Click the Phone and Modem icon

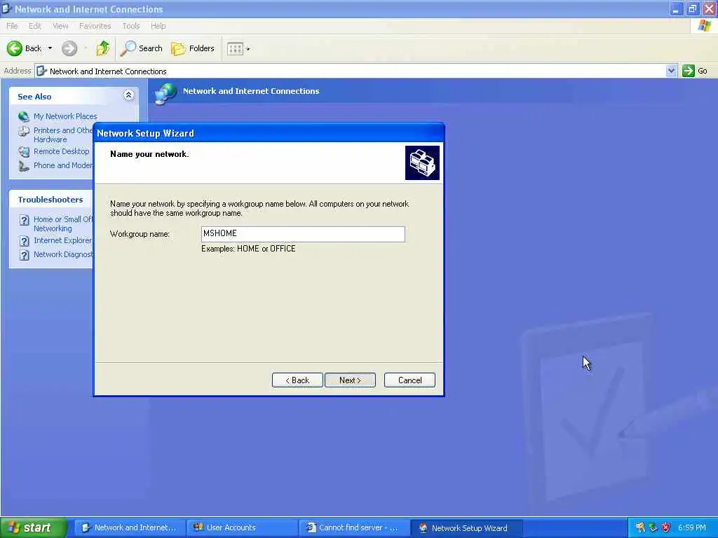23,165
